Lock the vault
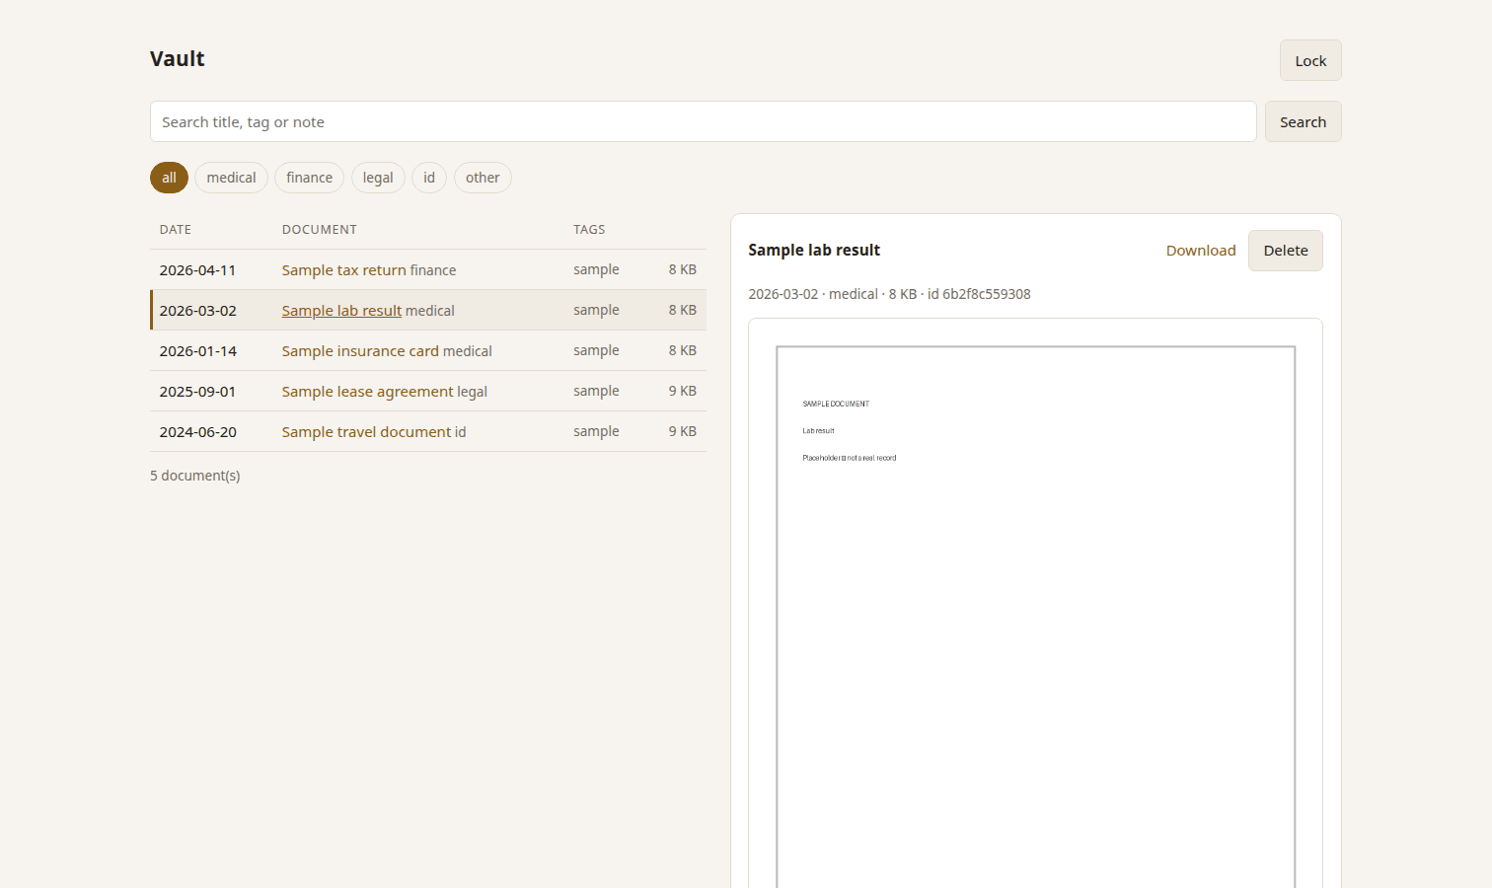This screenshot has width=1492, height=888. click(x=1310, y=60)
